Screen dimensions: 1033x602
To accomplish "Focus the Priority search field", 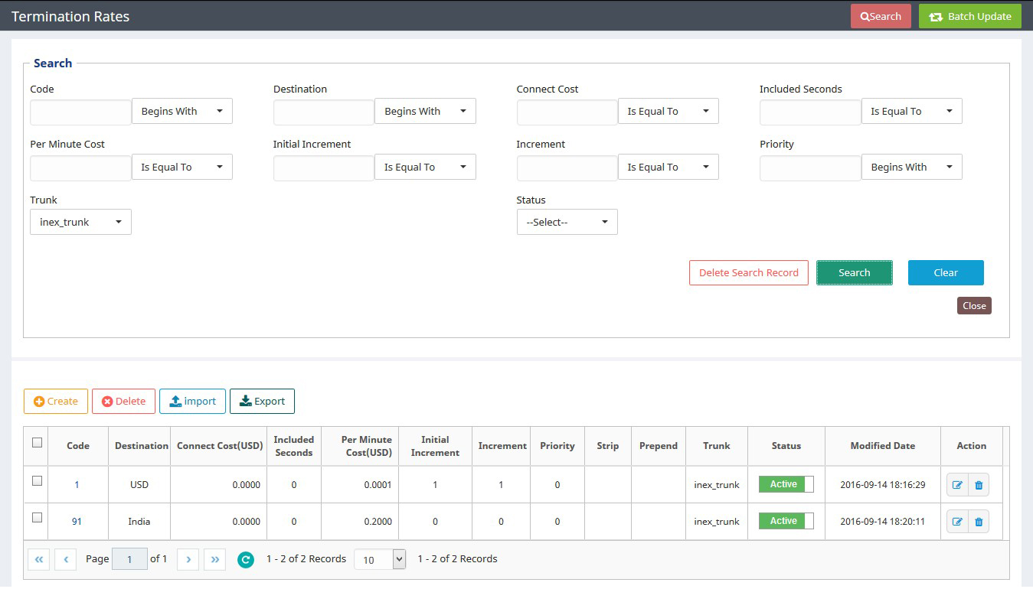I will pos(810,168).
